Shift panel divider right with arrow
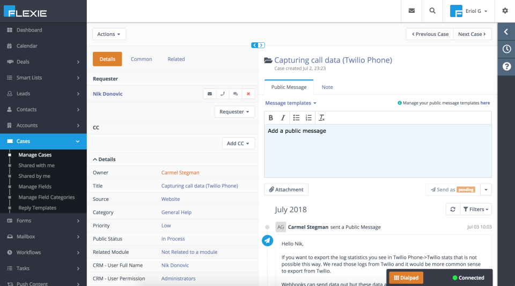 (261, 46)
